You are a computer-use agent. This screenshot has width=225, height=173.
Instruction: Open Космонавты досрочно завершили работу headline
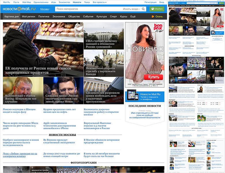101,112
